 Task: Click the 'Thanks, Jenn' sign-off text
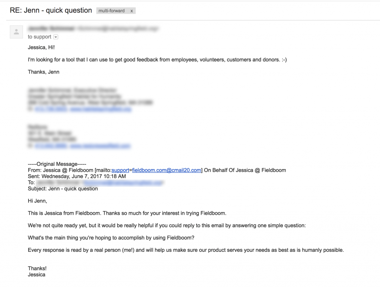(x=43, y=72)
